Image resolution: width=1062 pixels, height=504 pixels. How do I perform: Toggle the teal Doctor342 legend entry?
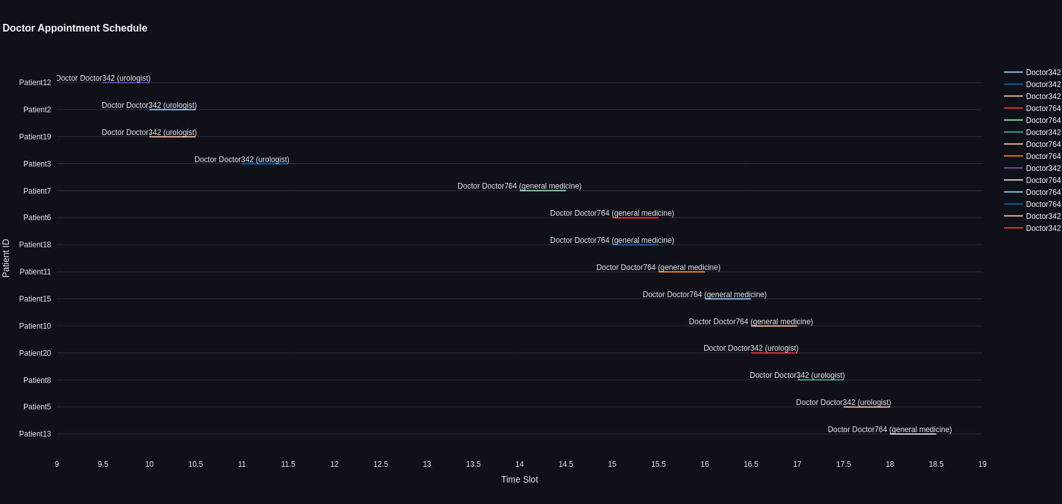(x=1032, y=132)
